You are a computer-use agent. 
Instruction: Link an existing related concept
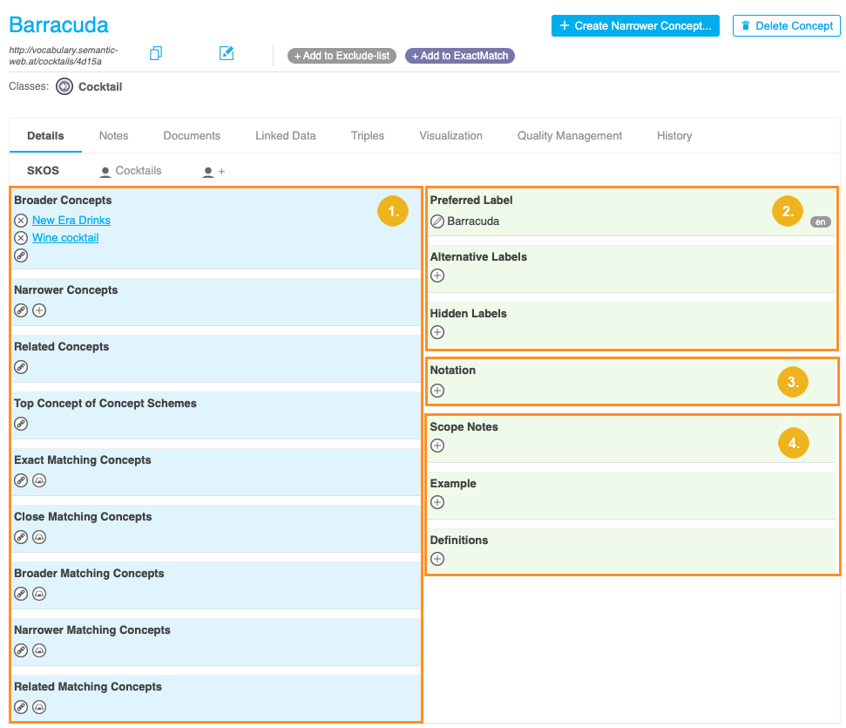(x=21, y=367)
